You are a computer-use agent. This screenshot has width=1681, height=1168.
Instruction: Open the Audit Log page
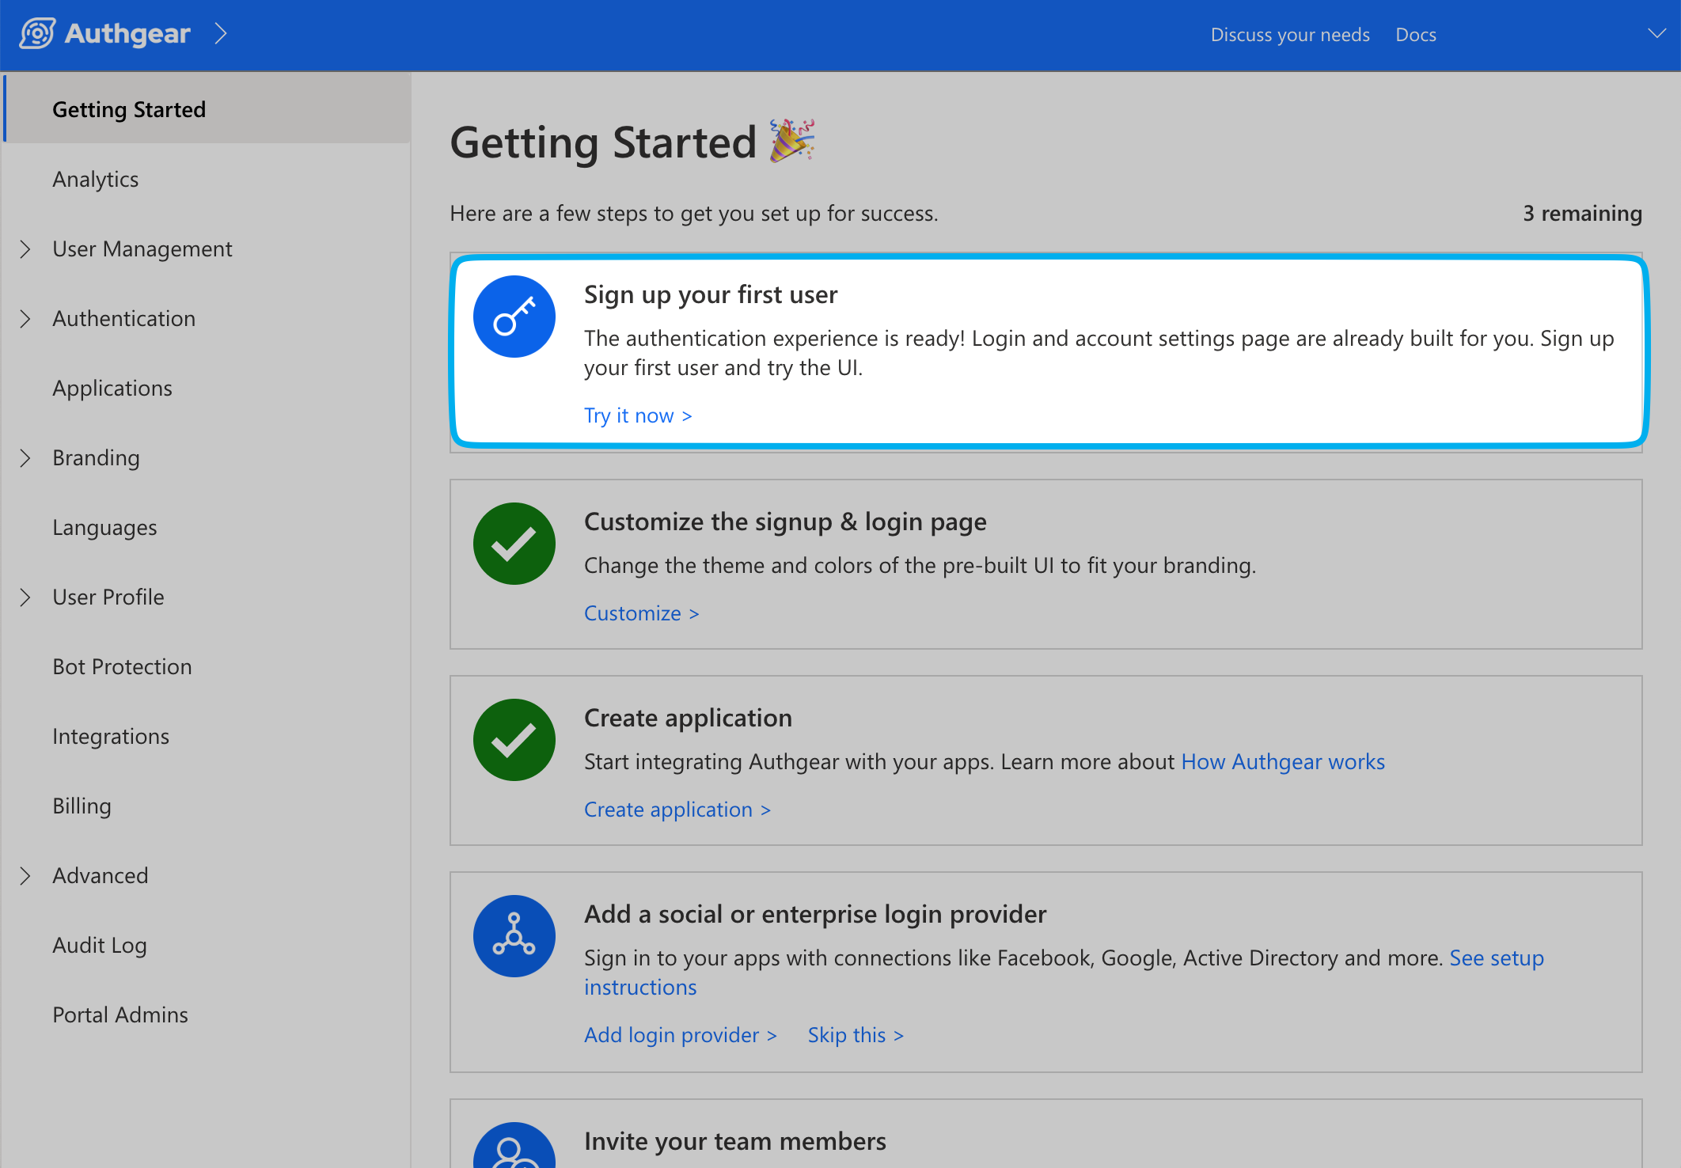(x=100, y=946)
